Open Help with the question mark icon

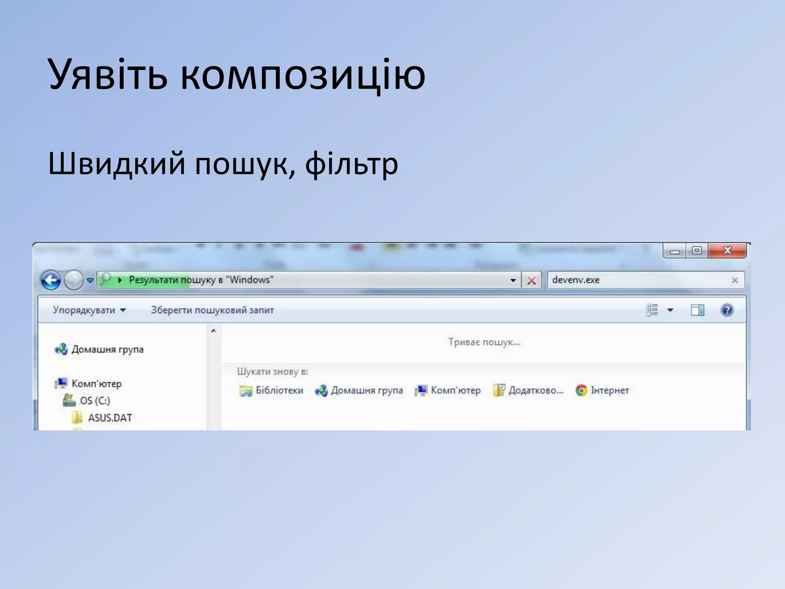click(727, 310)
